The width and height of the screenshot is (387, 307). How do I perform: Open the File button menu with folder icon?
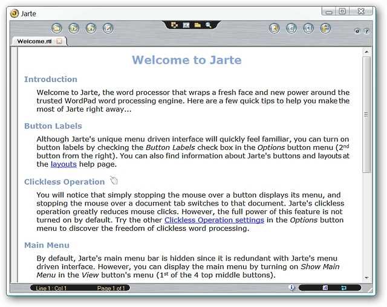(x=56, y=28)
